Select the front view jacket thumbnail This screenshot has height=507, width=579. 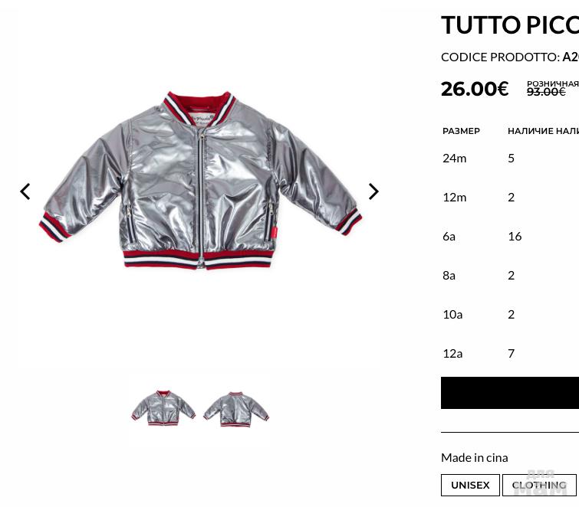[x=163, y=408]
